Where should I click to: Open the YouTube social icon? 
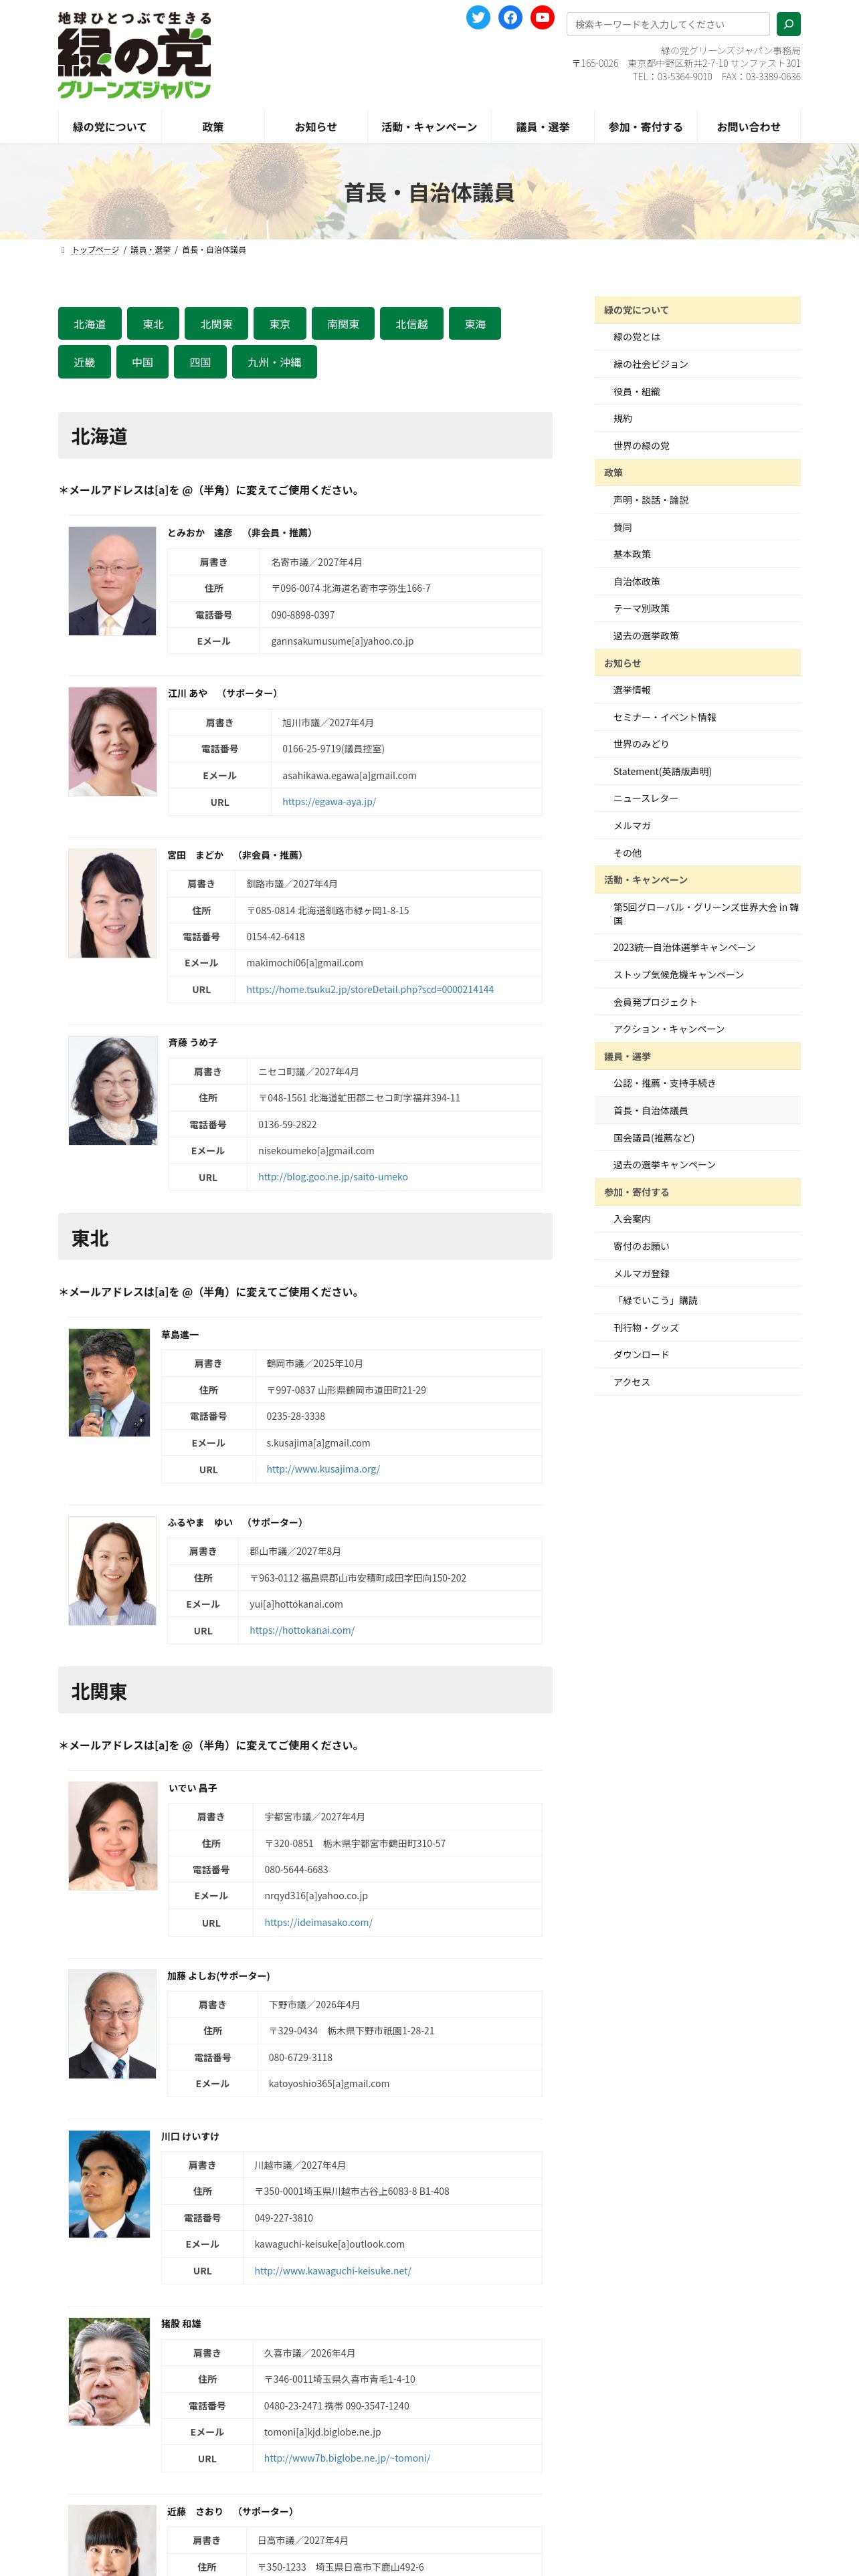(x=542, y=17)
